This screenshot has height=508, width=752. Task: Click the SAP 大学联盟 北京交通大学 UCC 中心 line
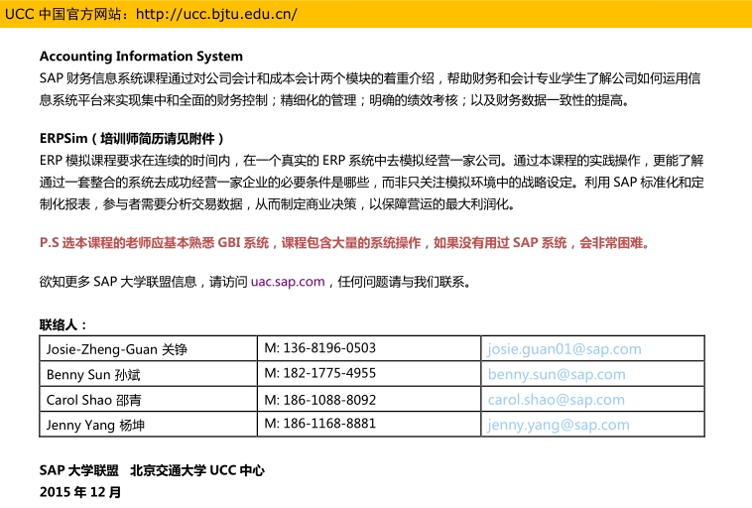[152, 470]
